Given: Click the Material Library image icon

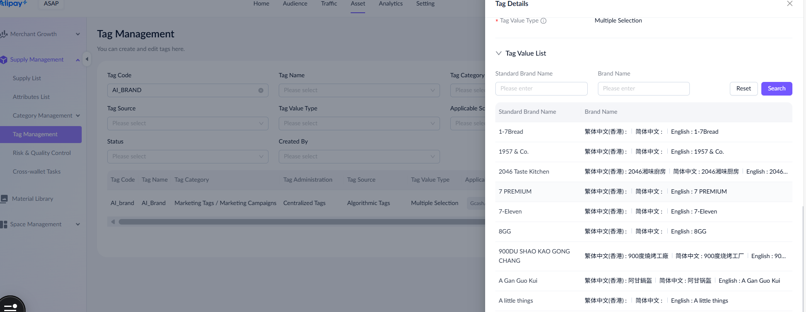Looking at the screenshot, I should tap(4, 199).
